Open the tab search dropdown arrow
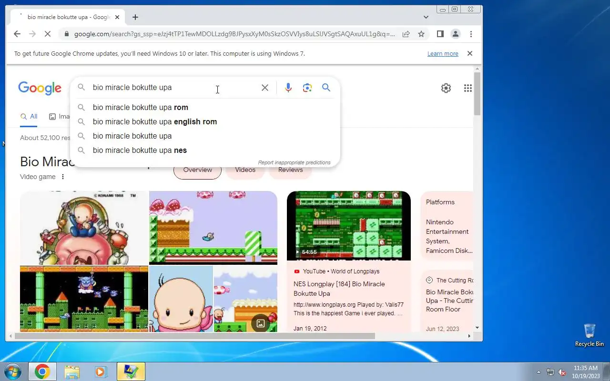This screenshot has width=610, height=381. 426,17
